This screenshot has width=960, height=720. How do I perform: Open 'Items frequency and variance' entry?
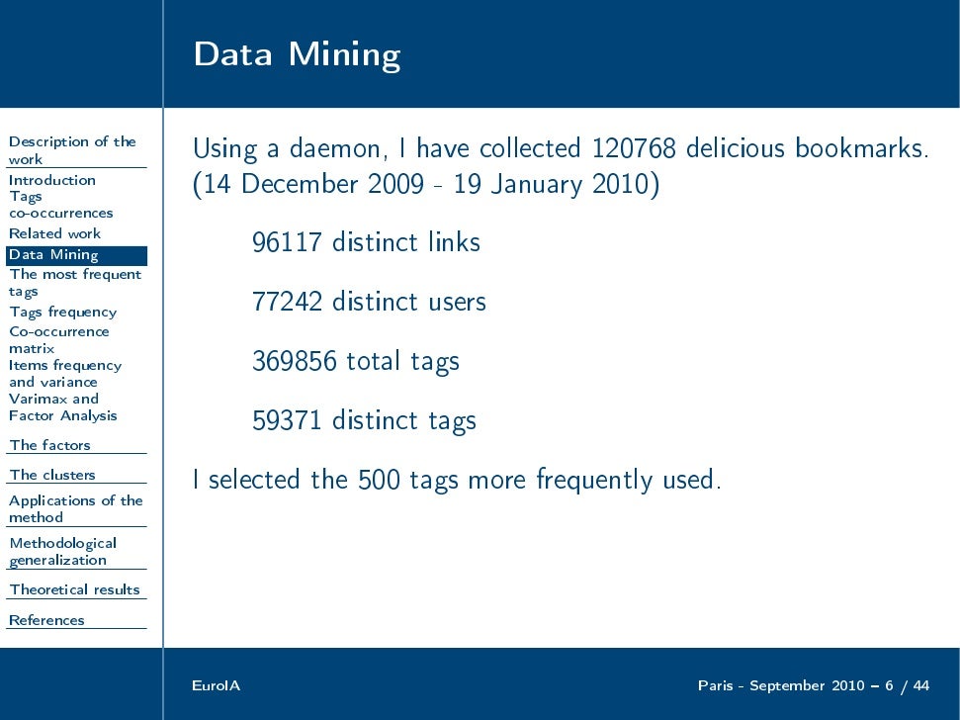click(65, 374)
